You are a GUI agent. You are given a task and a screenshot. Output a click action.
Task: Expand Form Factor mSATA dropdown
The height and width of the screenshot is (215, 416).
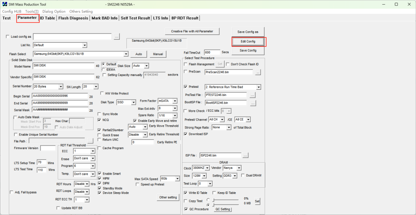pyautogui.click(x=175, y=101)
